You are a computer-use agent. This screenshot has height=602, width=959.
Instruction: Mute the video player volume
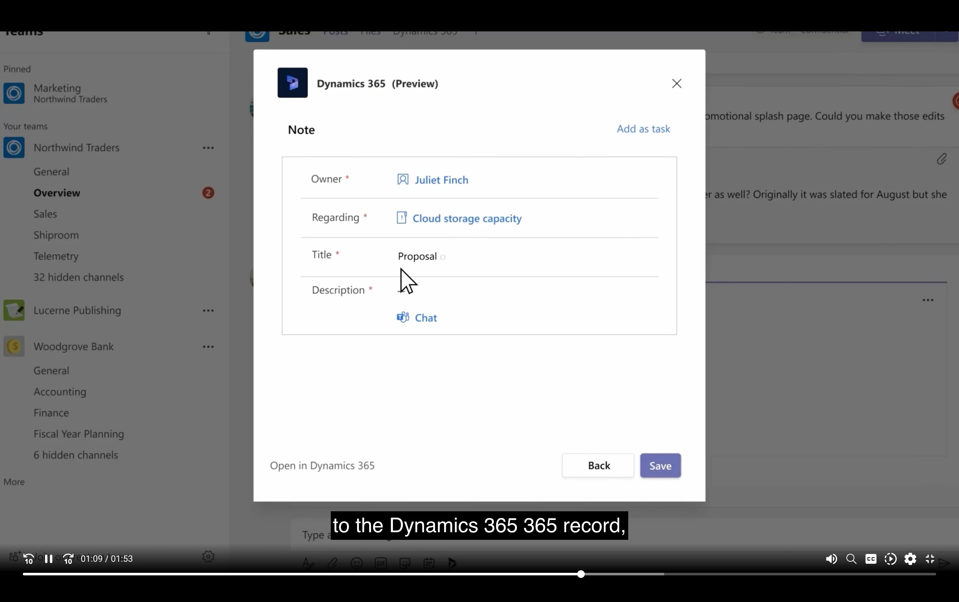tap(831, 559)
